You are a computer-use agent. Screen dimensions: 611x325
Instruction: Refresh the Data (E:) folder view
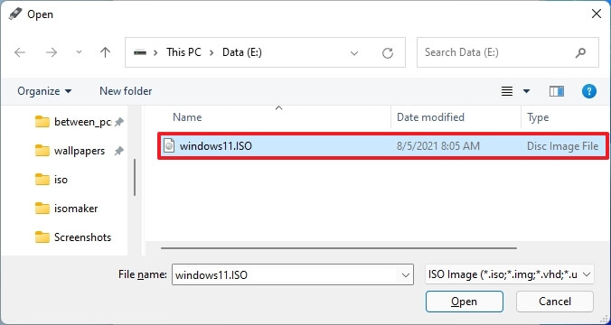click(x=388, y=52)
